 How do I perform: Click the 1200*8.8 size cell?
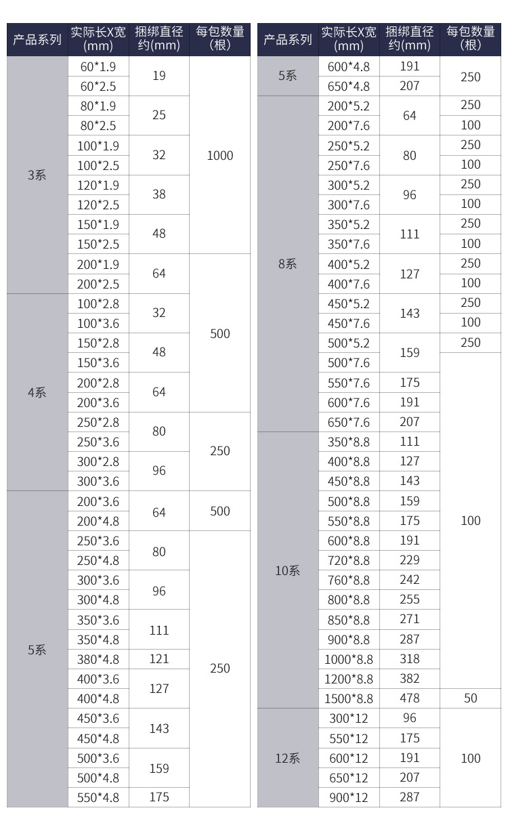click(349, 679)
